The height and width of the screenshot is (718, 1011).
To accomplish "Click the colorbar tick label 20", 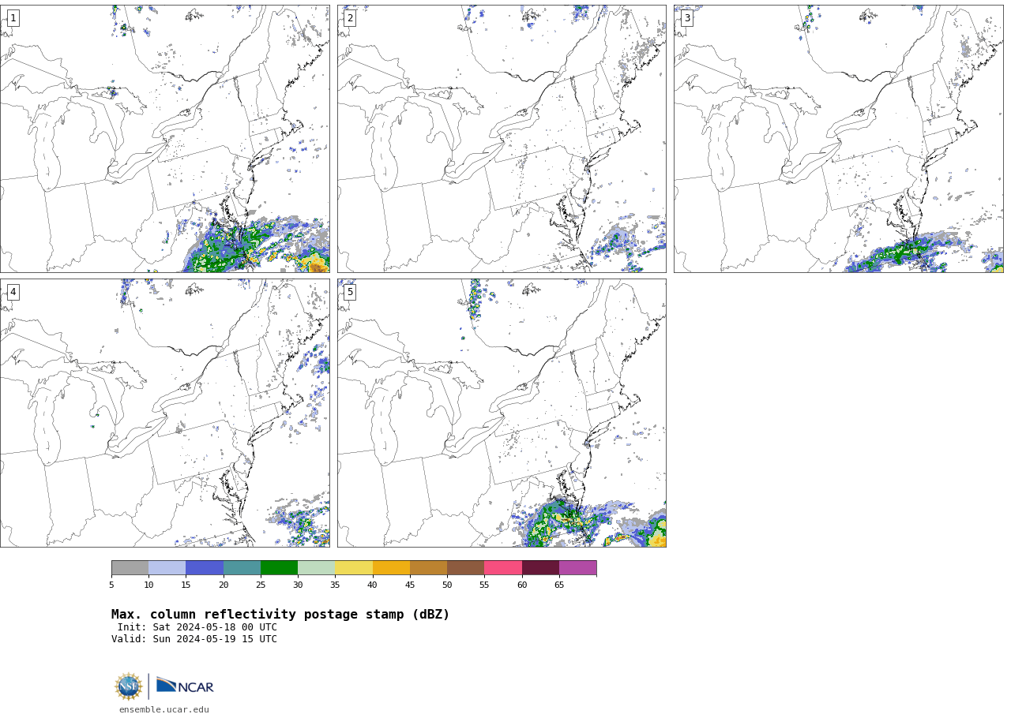I will [224, 585].
